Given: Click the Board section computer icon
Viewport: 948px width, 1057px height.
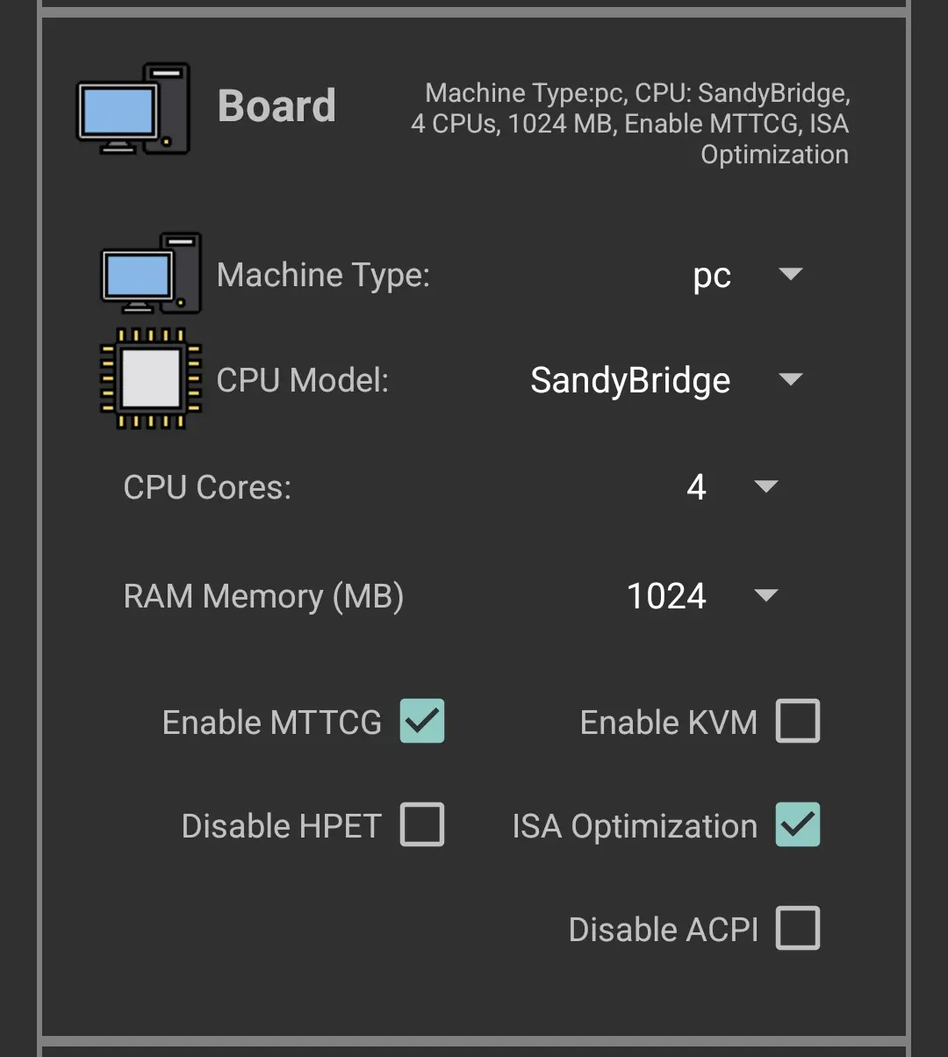Looking at the screenshot, I should (133, 109).
